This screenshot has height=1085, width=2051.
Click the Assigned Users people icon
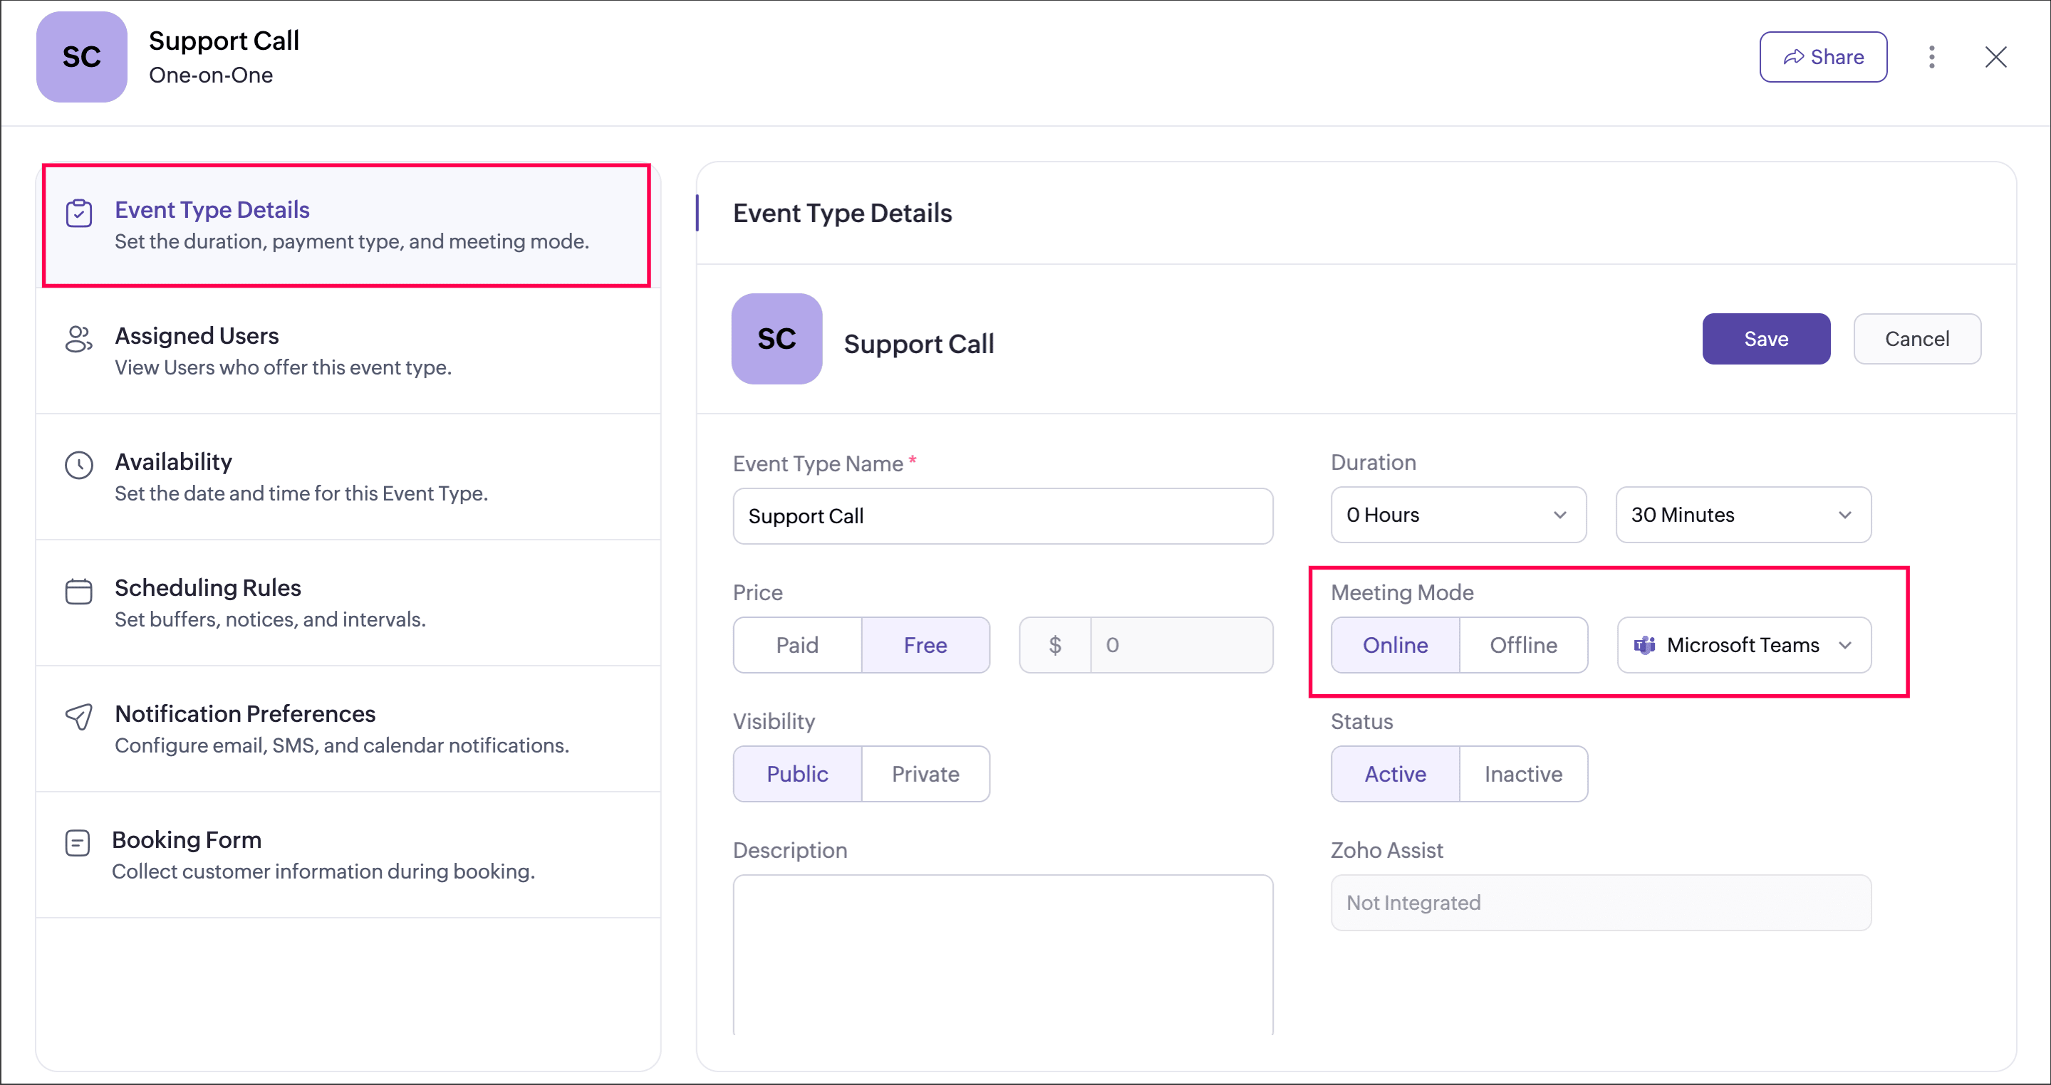click(79, 339)
